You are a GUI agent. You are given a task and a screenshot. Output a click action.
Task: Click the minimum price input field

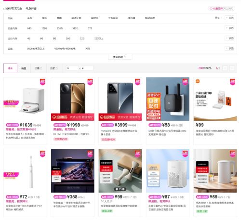(x=72, y=68)
